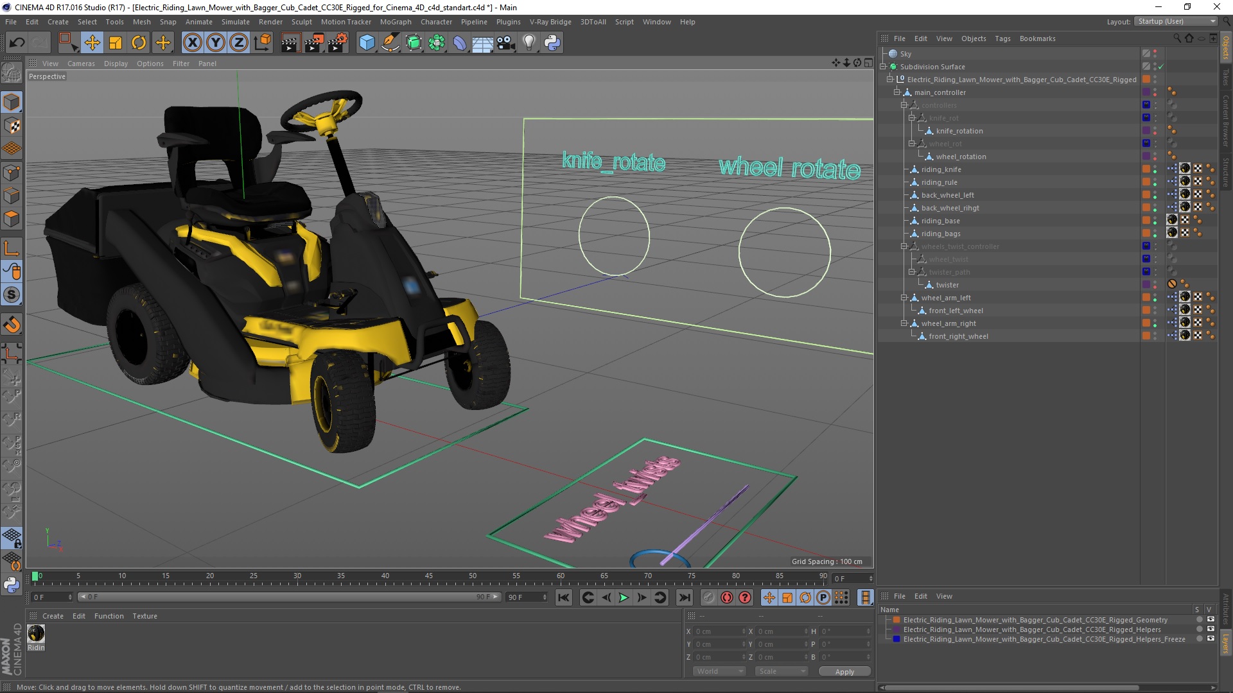Open the Character menu

[x=436, y=22]
